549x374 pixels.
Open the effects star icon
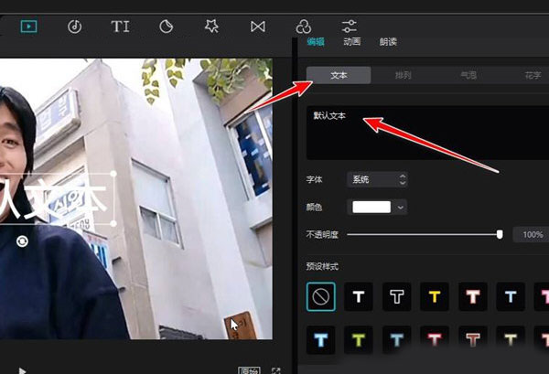211,27
